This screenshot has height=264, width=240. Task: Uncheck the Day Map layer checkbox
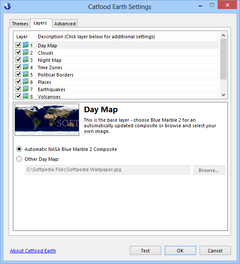point(18,45)
